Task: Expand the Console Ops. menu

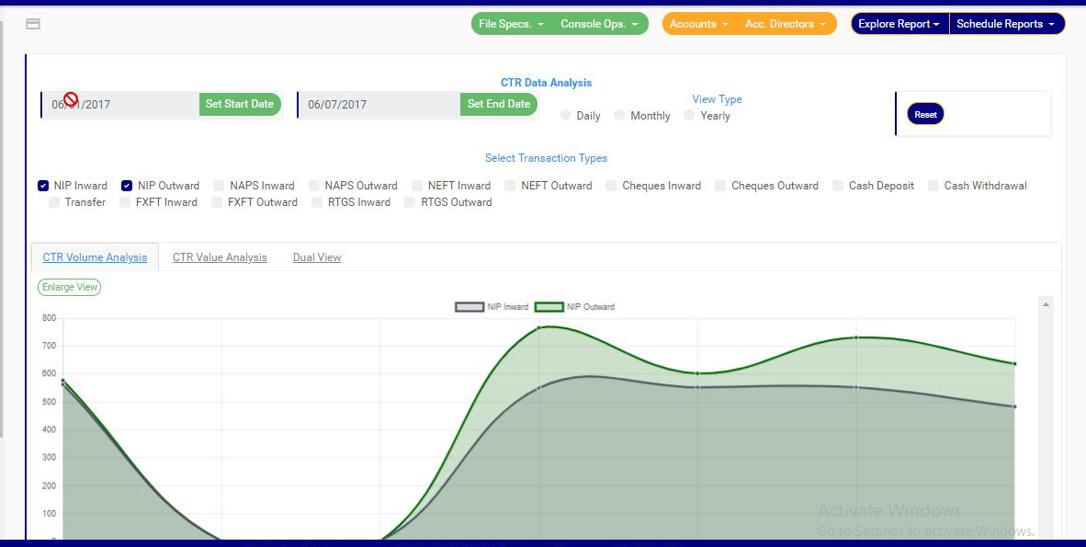Action: click(x=599, y=24)
